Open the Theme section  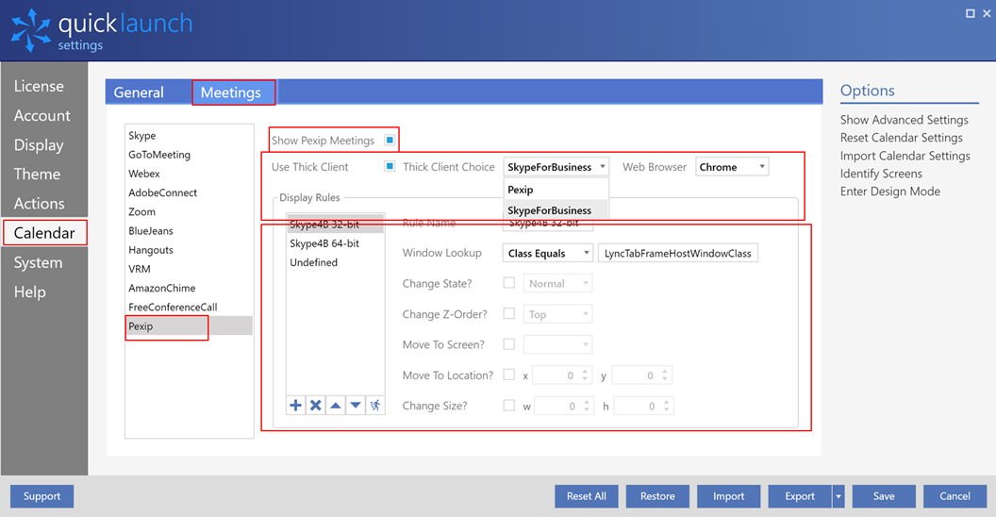[x=37, y=174]
